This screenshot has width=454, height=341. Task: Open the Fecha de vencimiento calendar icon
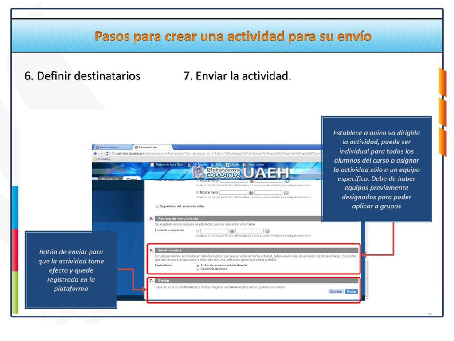click(x=232, y=231)
